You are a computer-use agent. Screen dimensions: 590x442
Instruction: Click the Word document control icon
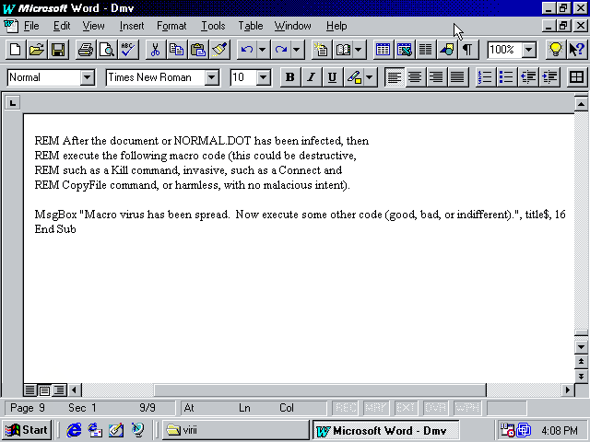[11, 26]
